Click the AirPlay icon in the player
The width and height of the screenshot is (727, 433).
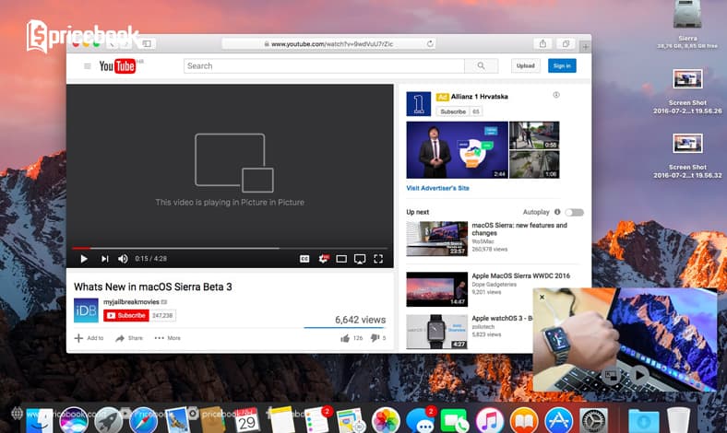(360, 259)
